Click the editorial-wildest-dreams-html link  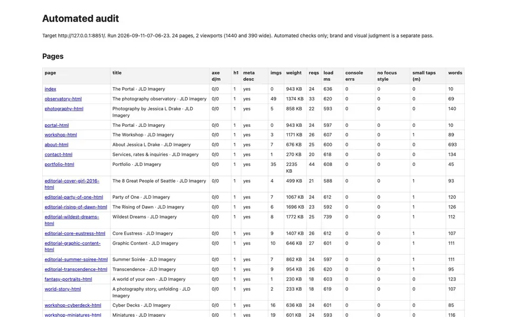coord(72,220)
